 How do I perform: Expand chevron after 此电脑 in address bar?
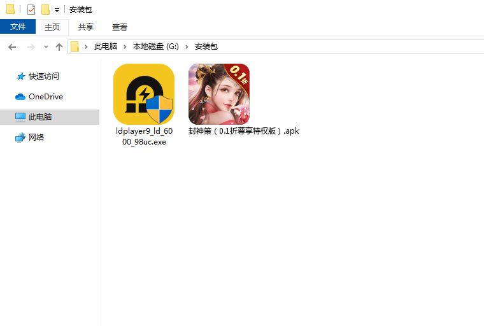point(125,46)
